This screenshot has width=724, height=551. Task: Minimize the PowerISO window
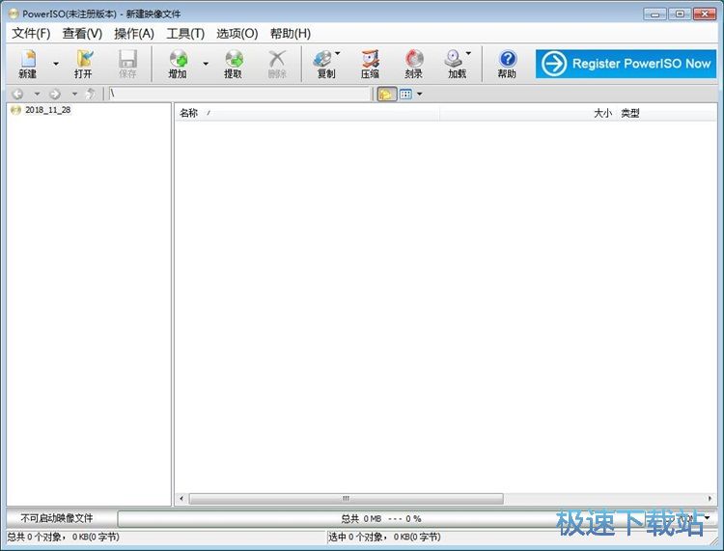pos(654,14)
